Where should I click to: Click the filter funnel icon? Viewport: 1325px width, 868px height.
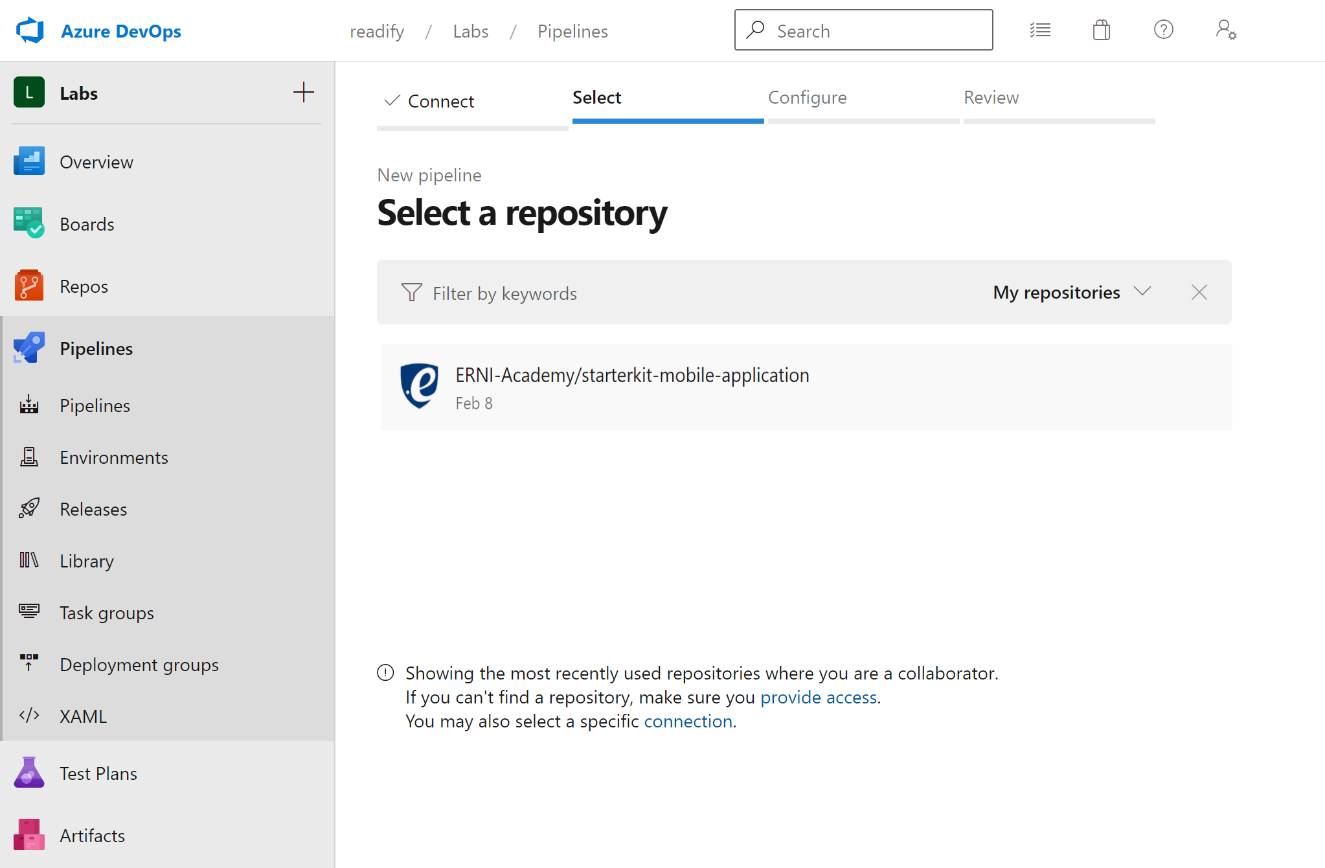click(x=411, y=292)
